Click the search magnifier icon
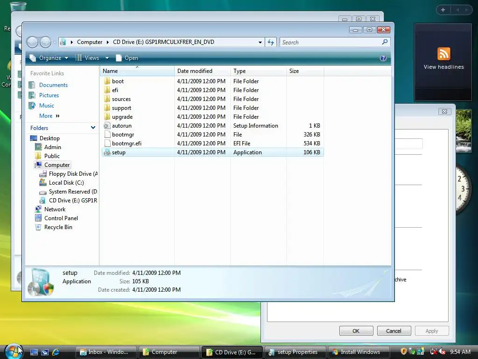478x359 pixels. click(385, 42)
